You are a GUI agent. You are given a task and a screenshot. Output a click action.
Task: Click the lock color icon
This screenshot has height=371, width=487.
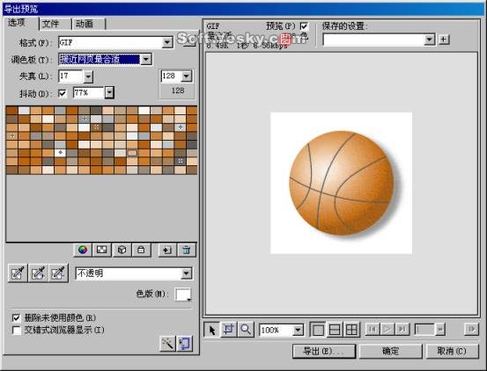click(141, 250)
